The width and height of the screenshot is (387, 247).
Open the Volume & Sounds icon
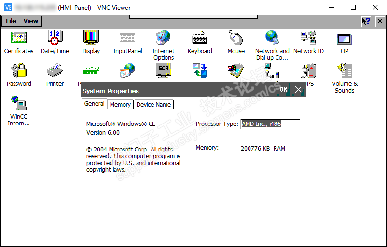coord(345,70)
